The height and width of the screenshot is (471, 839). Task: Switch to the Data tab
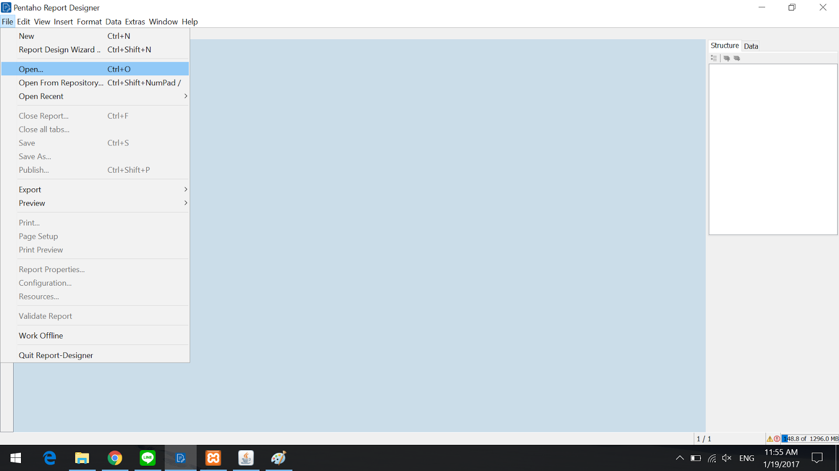(x=751, y=46)
